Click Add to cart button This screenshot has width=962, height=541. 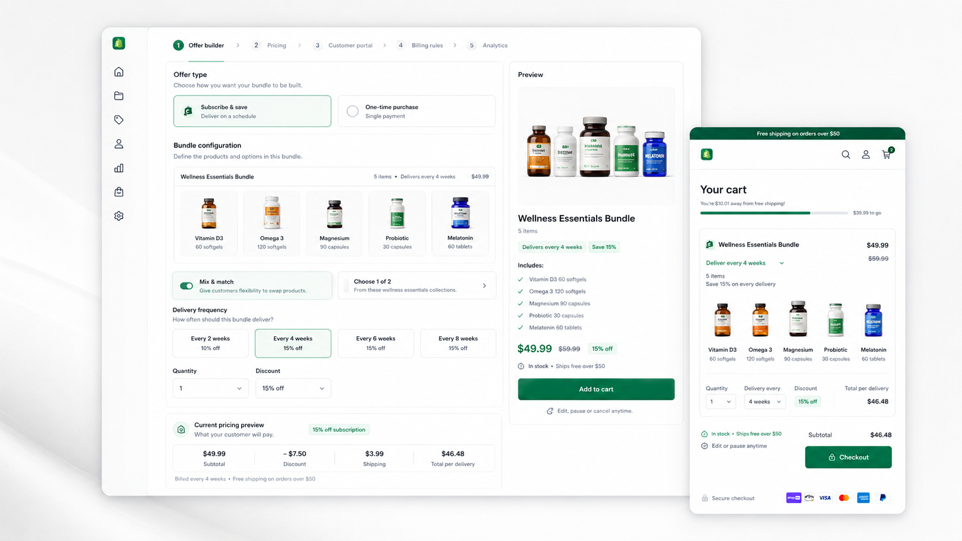596,389
